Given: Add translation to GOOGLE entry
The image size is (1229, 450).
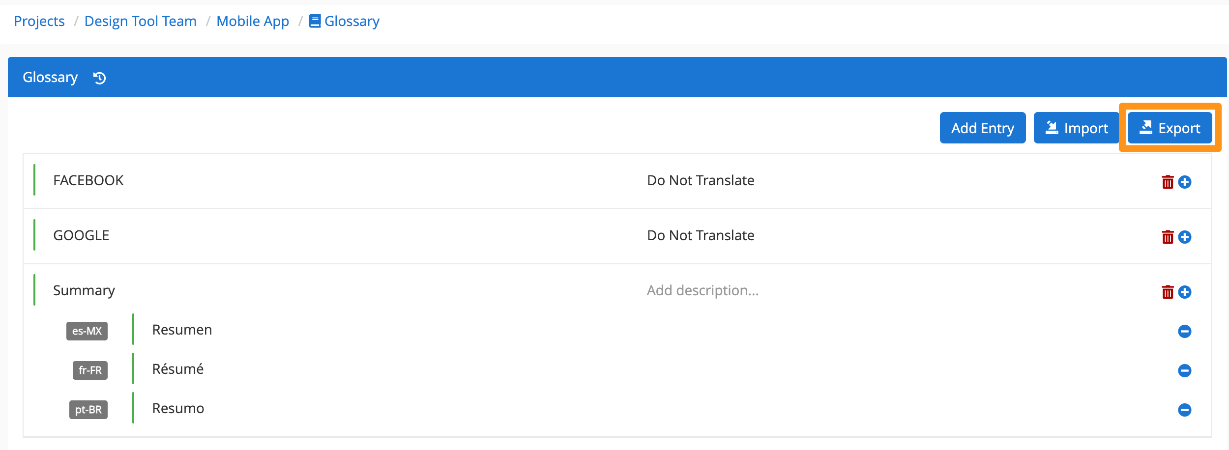Looking at the screenshot, I should 1185,237.
